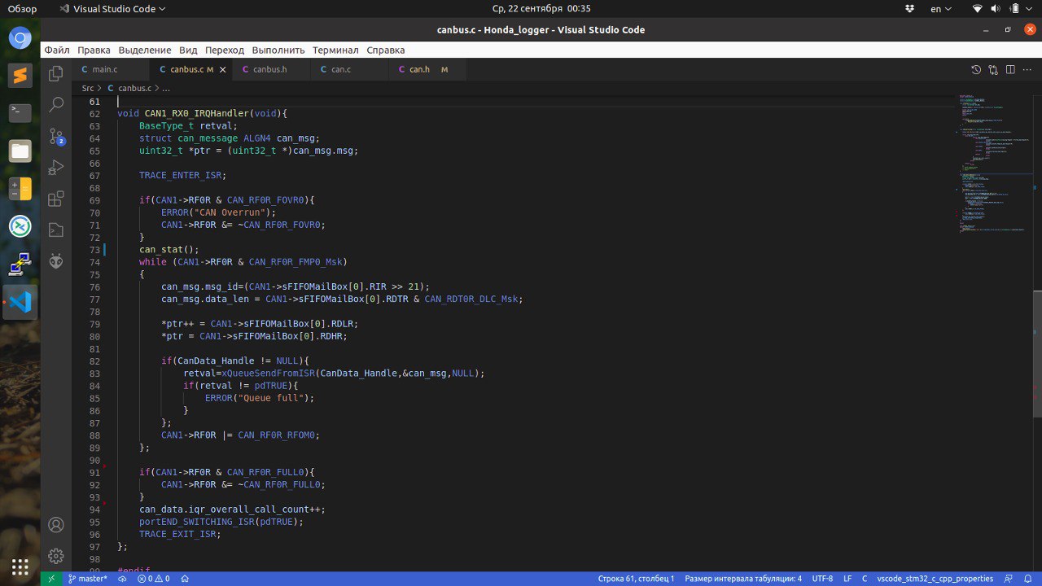1042x586 pixels.
Task: Change the tab size setting in status bar
Action: 743,579
